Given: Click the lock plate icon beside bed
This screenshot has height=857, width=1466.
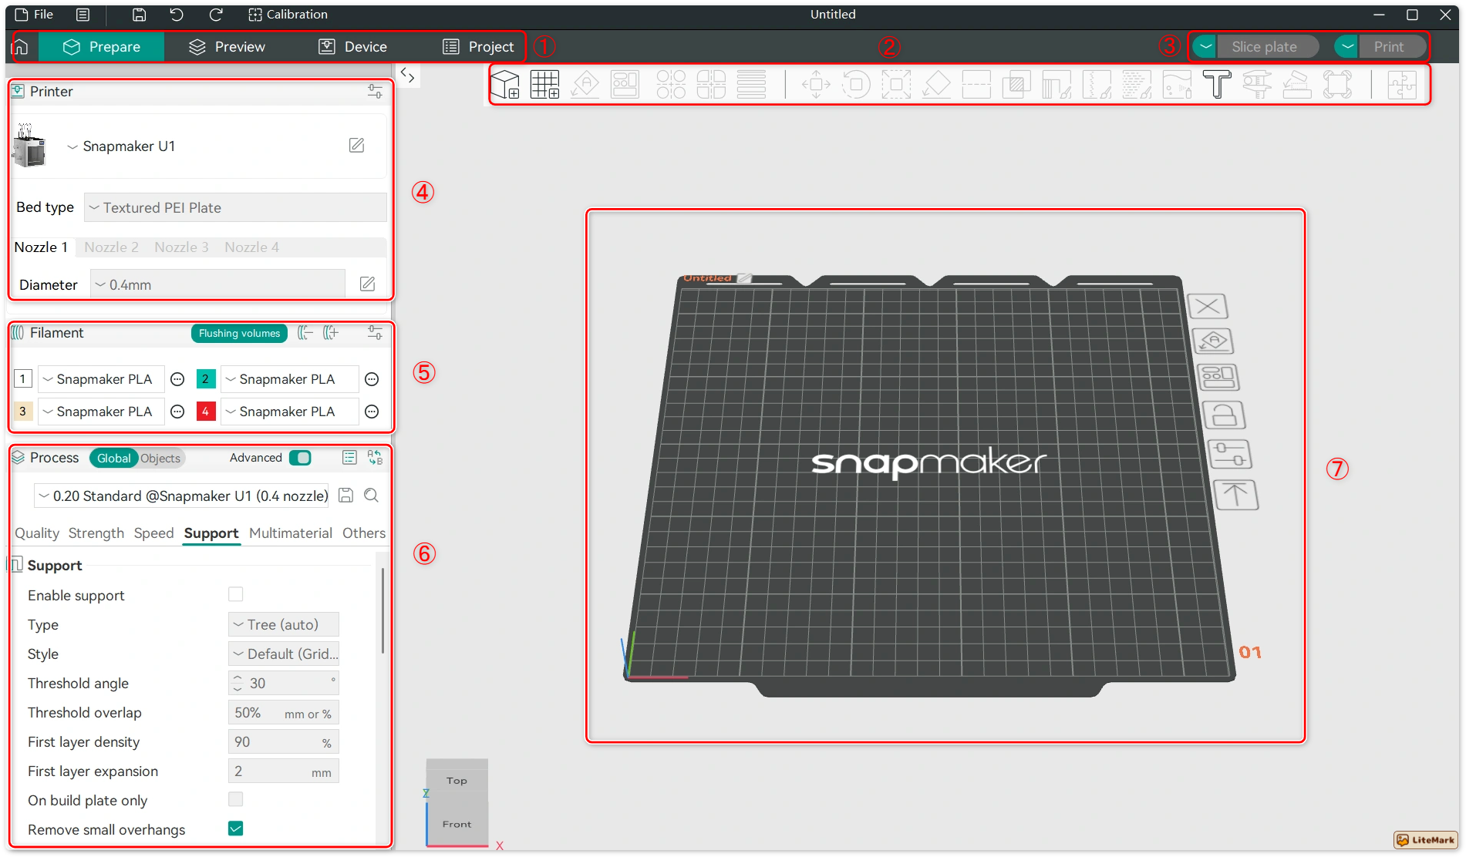Looking at the screenshot, I should (1224, 415).
